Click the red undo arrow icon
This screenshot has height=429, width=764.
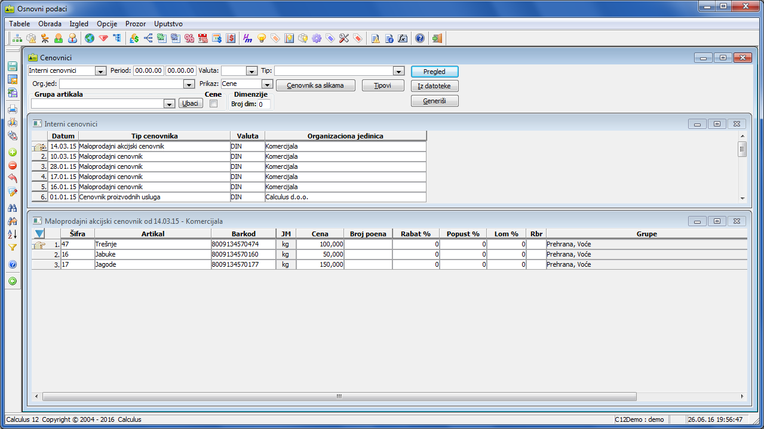click(x=13, y=178)
